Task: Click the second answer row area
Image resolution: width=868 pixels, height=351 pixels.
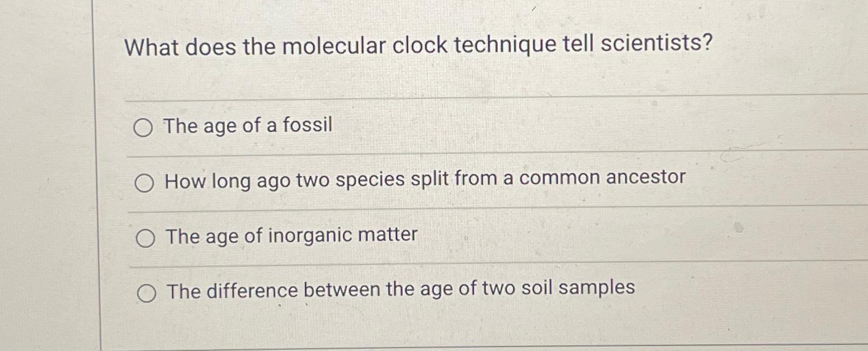Action: 391,181
